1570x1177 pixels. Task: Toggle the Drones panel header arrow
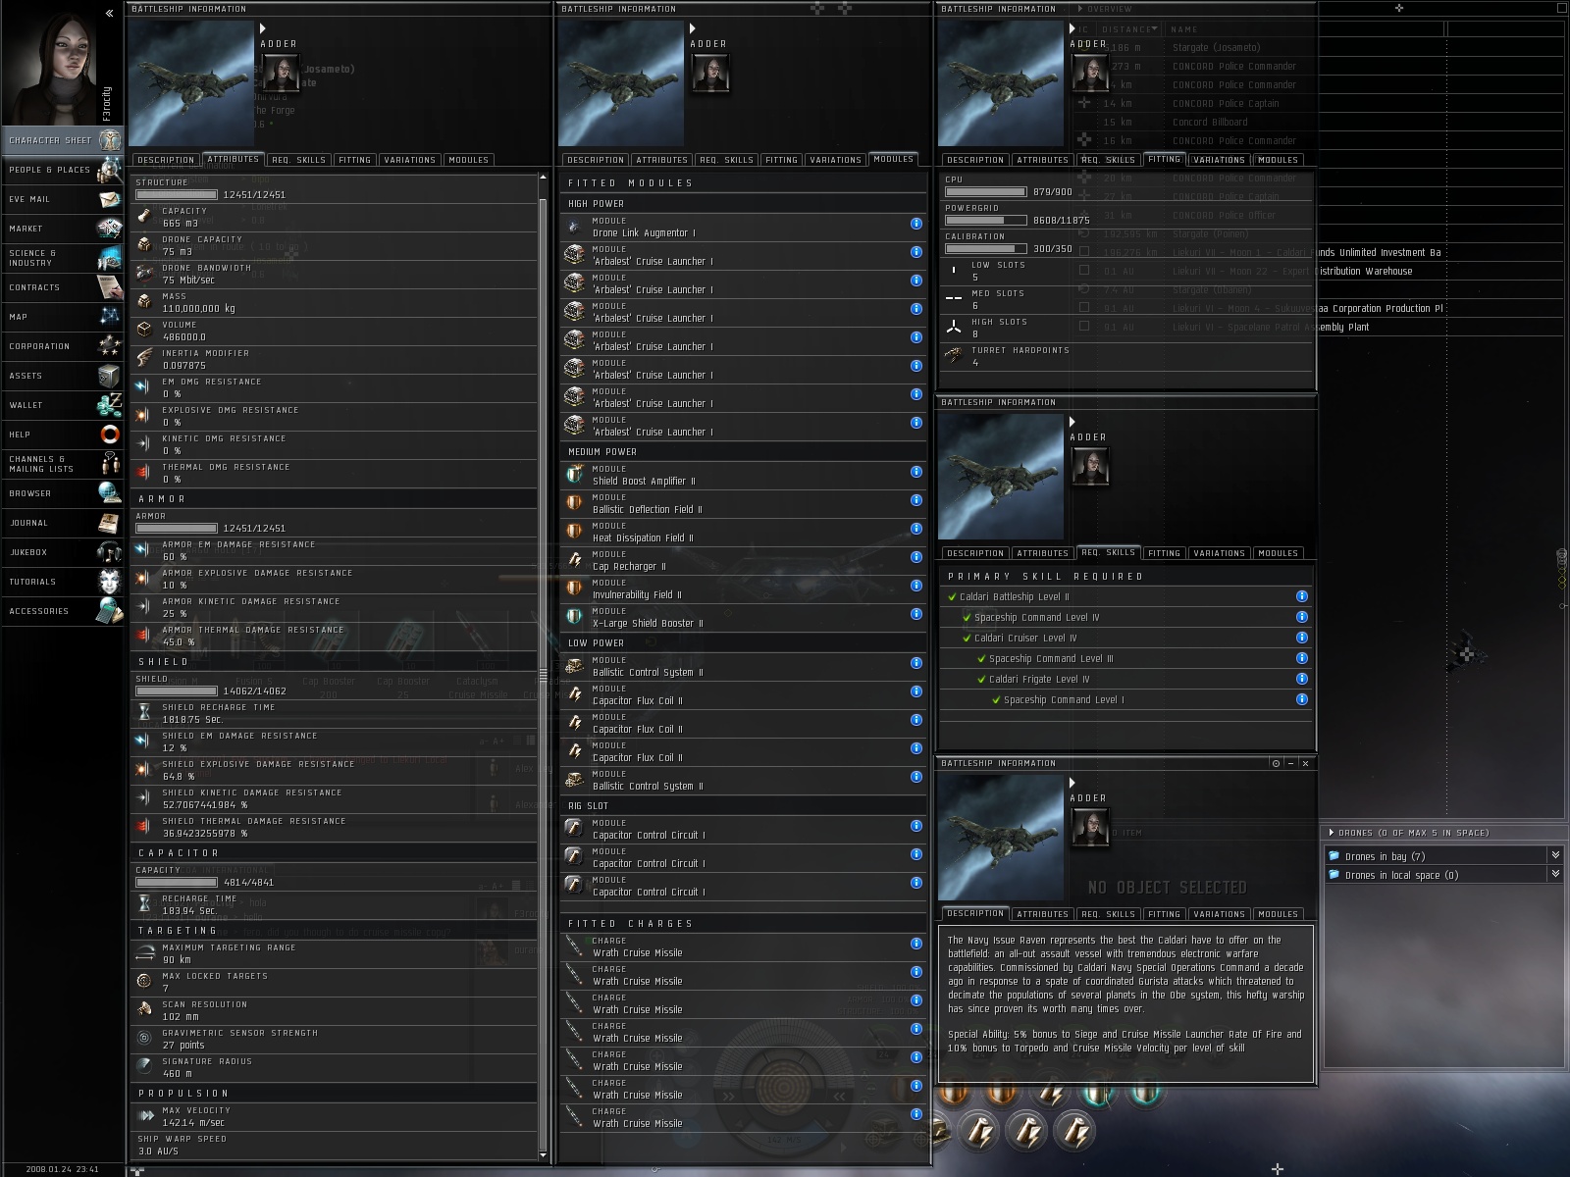coord(1332,833)
